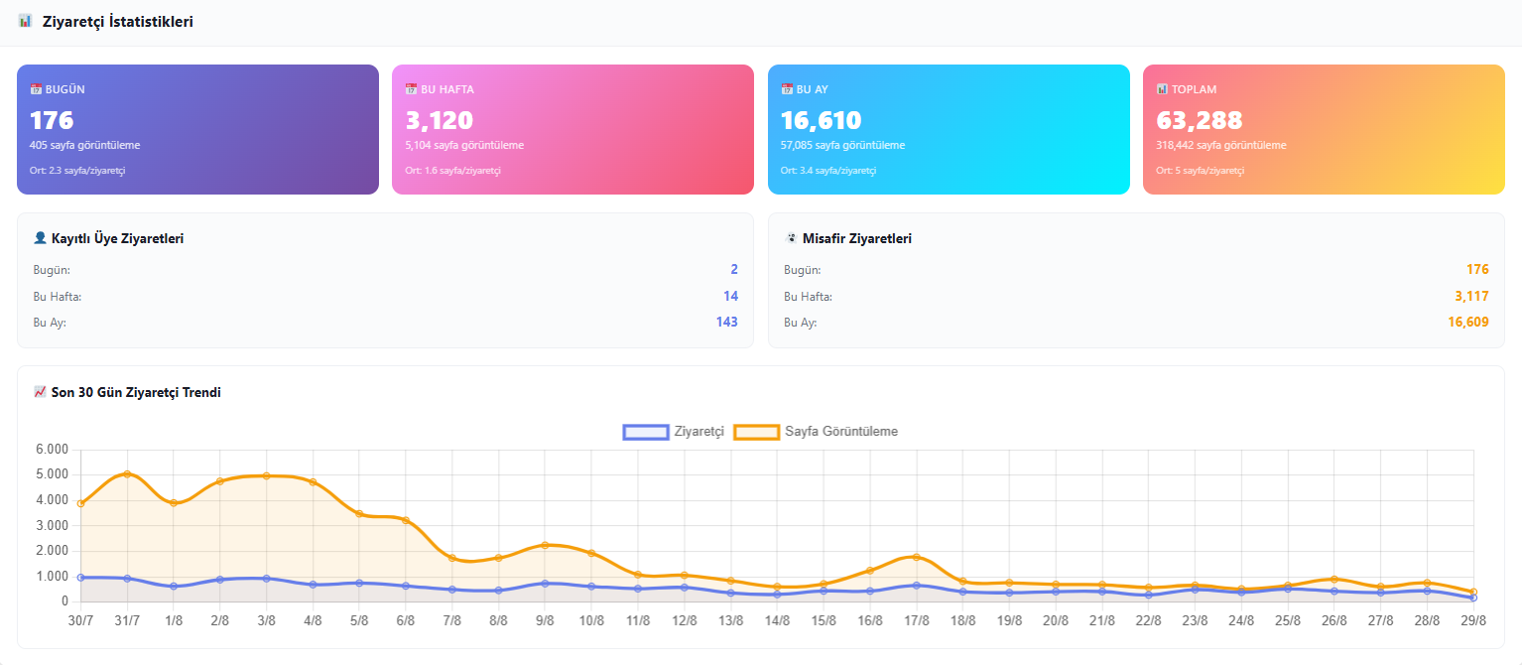This screenshot has width=1522, height=665.
Task: Select the 29/8 last point on blue line
Action: pyautogui.click(x=1473, y=598)
